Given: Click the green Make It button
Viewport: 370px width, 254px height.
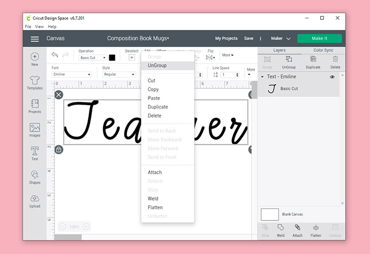Looking at the screenshot, I should 320,39.
